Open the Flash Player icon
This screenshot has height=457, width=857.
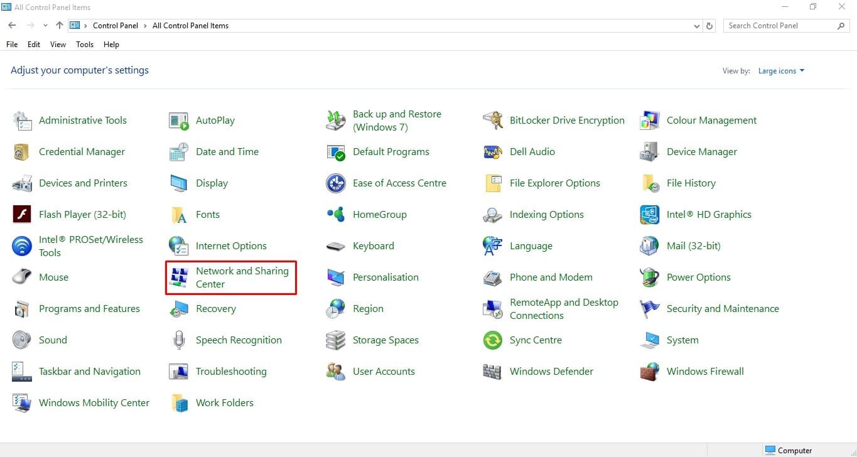(x=22, y=215)
